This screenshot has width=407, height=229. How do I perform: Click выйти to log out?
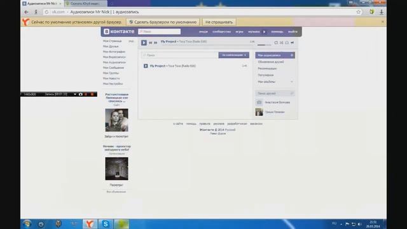point(293,32)
